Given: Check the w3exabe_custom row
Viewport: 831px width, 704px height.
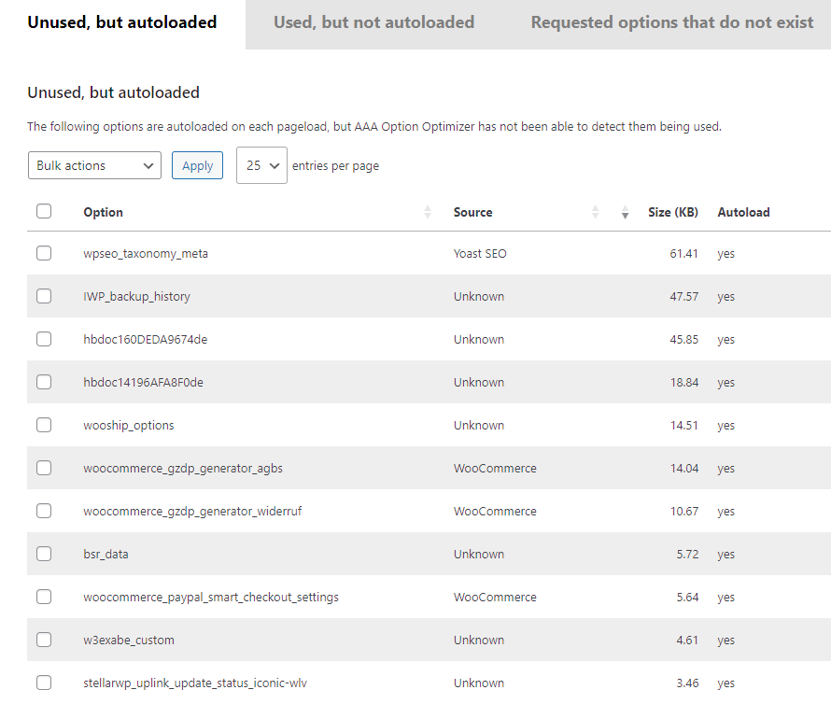Looking at the screenshot, I should click(44, 640).
